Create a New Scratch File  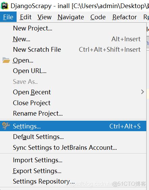73,50
